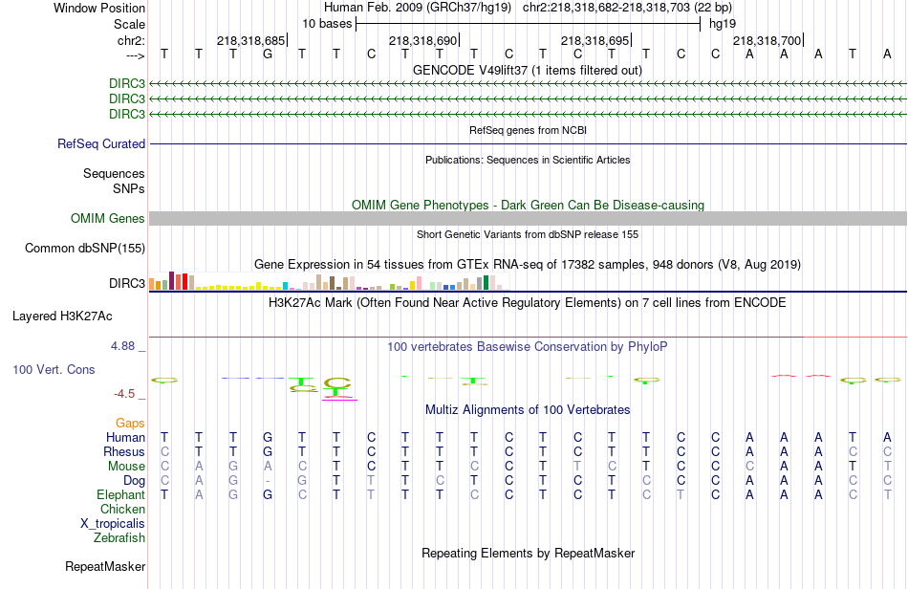Open the GENCODE V49lift37 track title
Screen dimensions: 908x589
click(528, 71)
